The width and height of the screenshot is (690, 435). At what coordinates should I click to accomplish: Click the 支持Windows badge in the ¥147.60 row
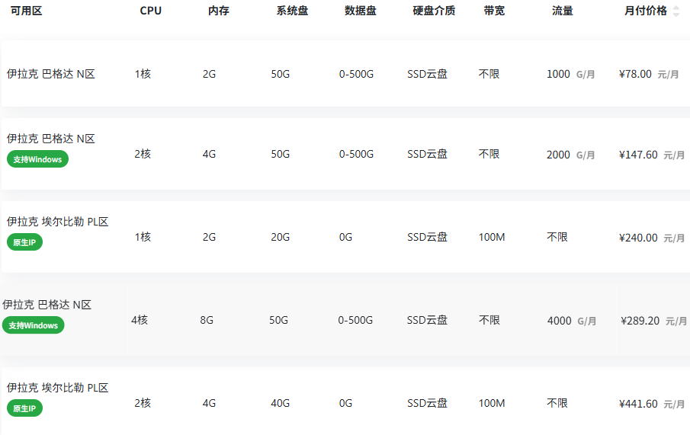pyautogui.click(x=37, y=159)
